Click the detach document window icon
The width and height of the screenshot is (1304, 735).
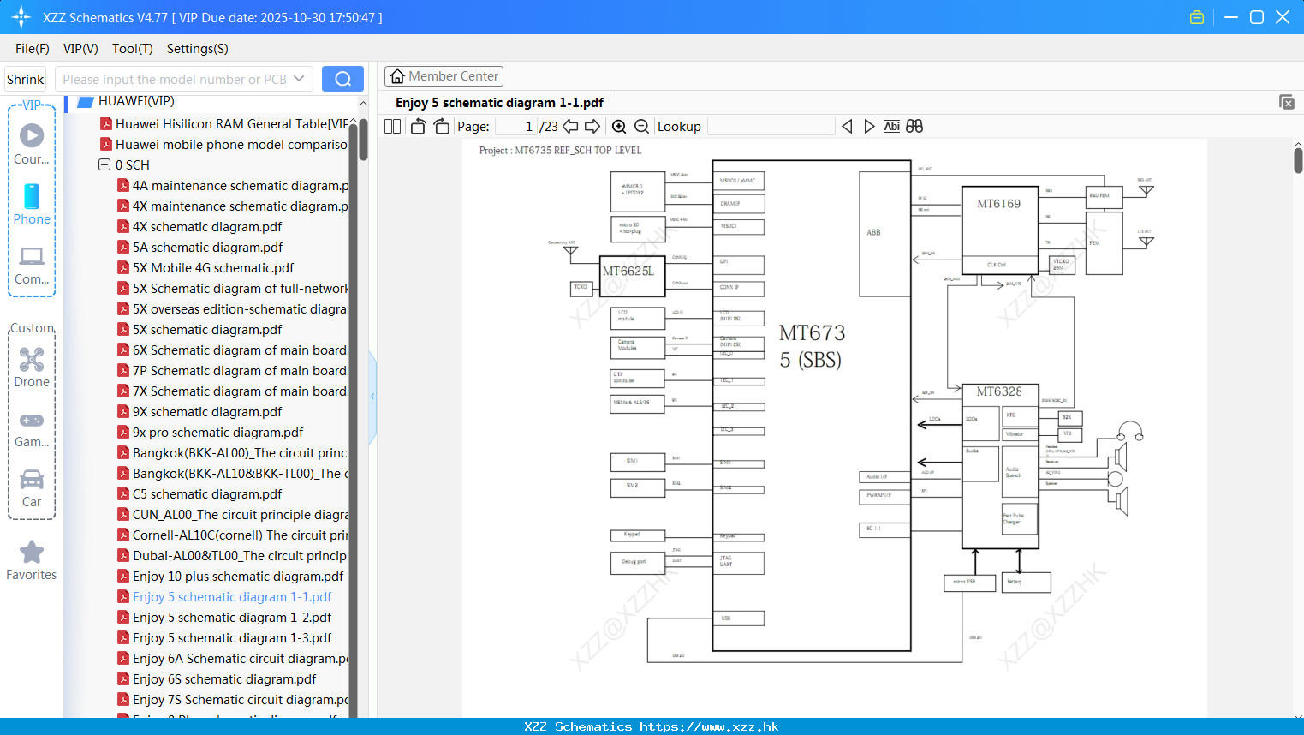pyautogui.click(x=1287, y=102)
